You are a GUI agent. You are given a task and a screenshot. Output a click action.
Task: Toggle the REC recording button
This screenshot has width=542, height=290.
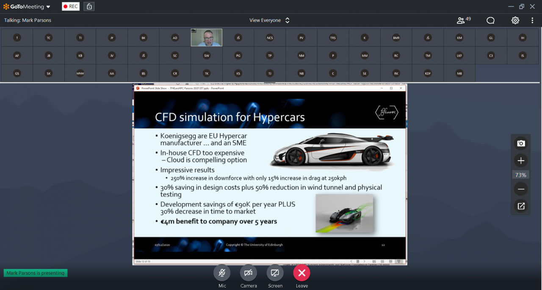(71, 6)
